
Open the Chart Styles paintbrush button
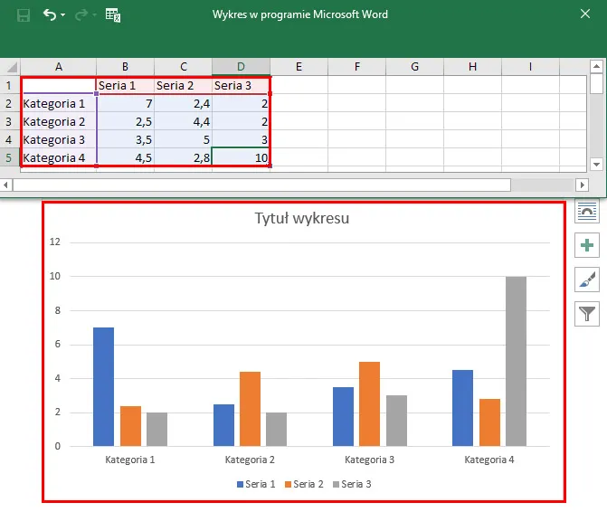point(588,280)
